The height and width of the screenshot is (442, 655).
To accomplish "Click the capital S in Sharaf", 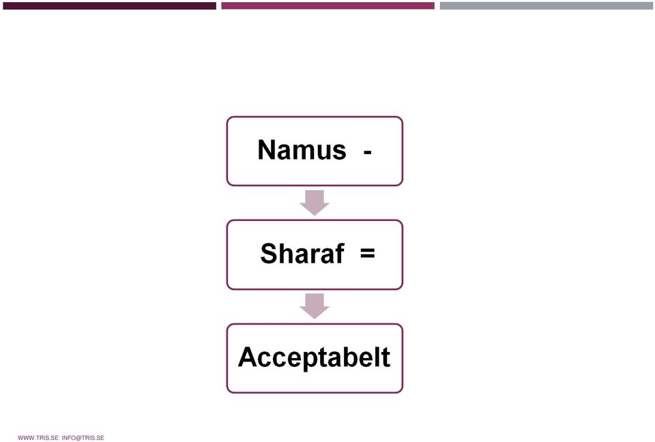I will [269, 253].
